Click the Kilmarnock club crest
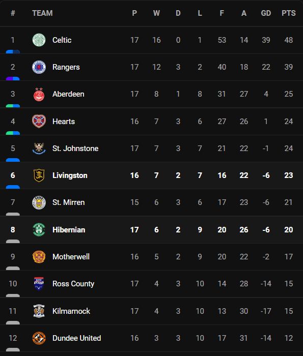This screenshot has width=303, height=356. (39, 311)
